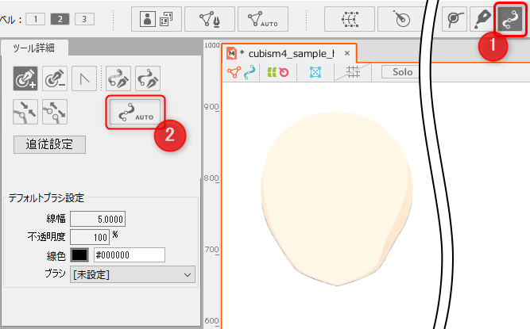Viewport: 530px width, 329px height.
Task: Open the ブラシ dropdown showing [未設定]
Action: (132, 274)
